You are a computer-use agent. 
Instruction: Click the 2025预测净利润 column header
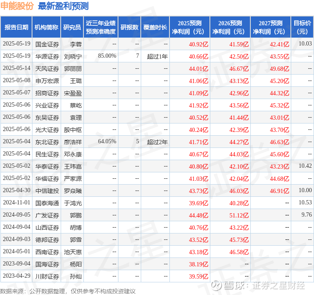[190, 27]
